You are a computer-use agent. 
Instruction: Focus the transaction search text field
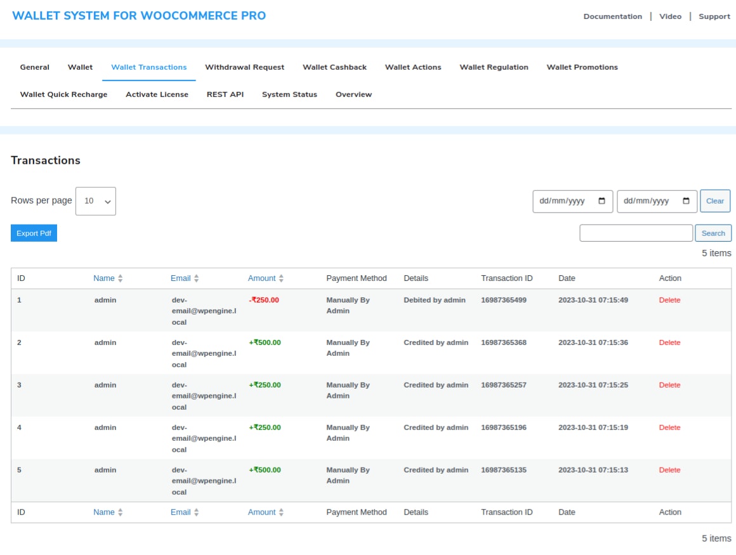(x=636, y=233)
